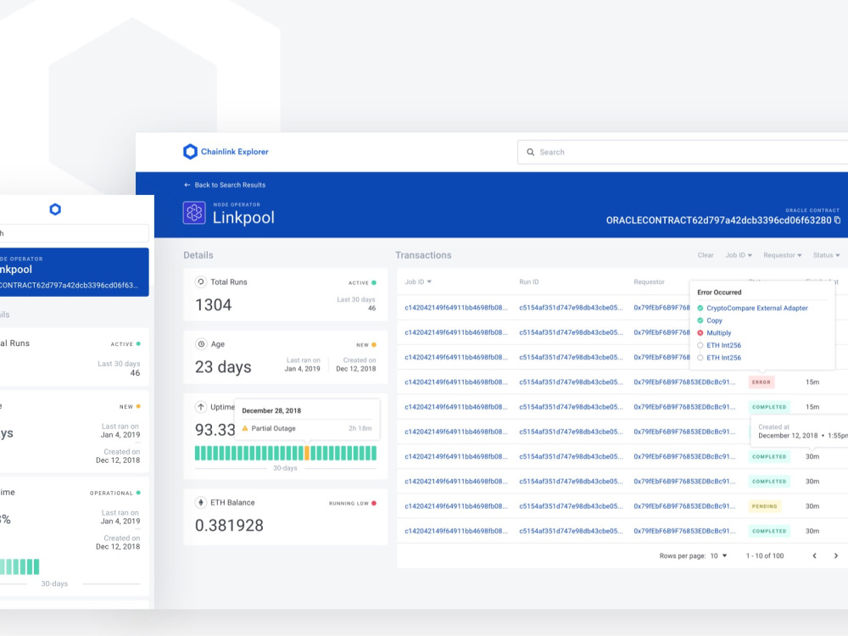This screenshot has width=848, height=636.
Task: Go to the next page arrow
Action: 835,555
